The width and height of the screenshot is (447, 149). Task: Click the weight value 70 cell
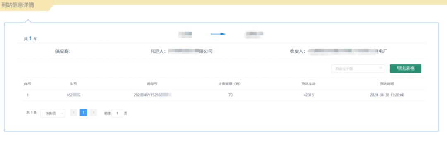[231, 95]
